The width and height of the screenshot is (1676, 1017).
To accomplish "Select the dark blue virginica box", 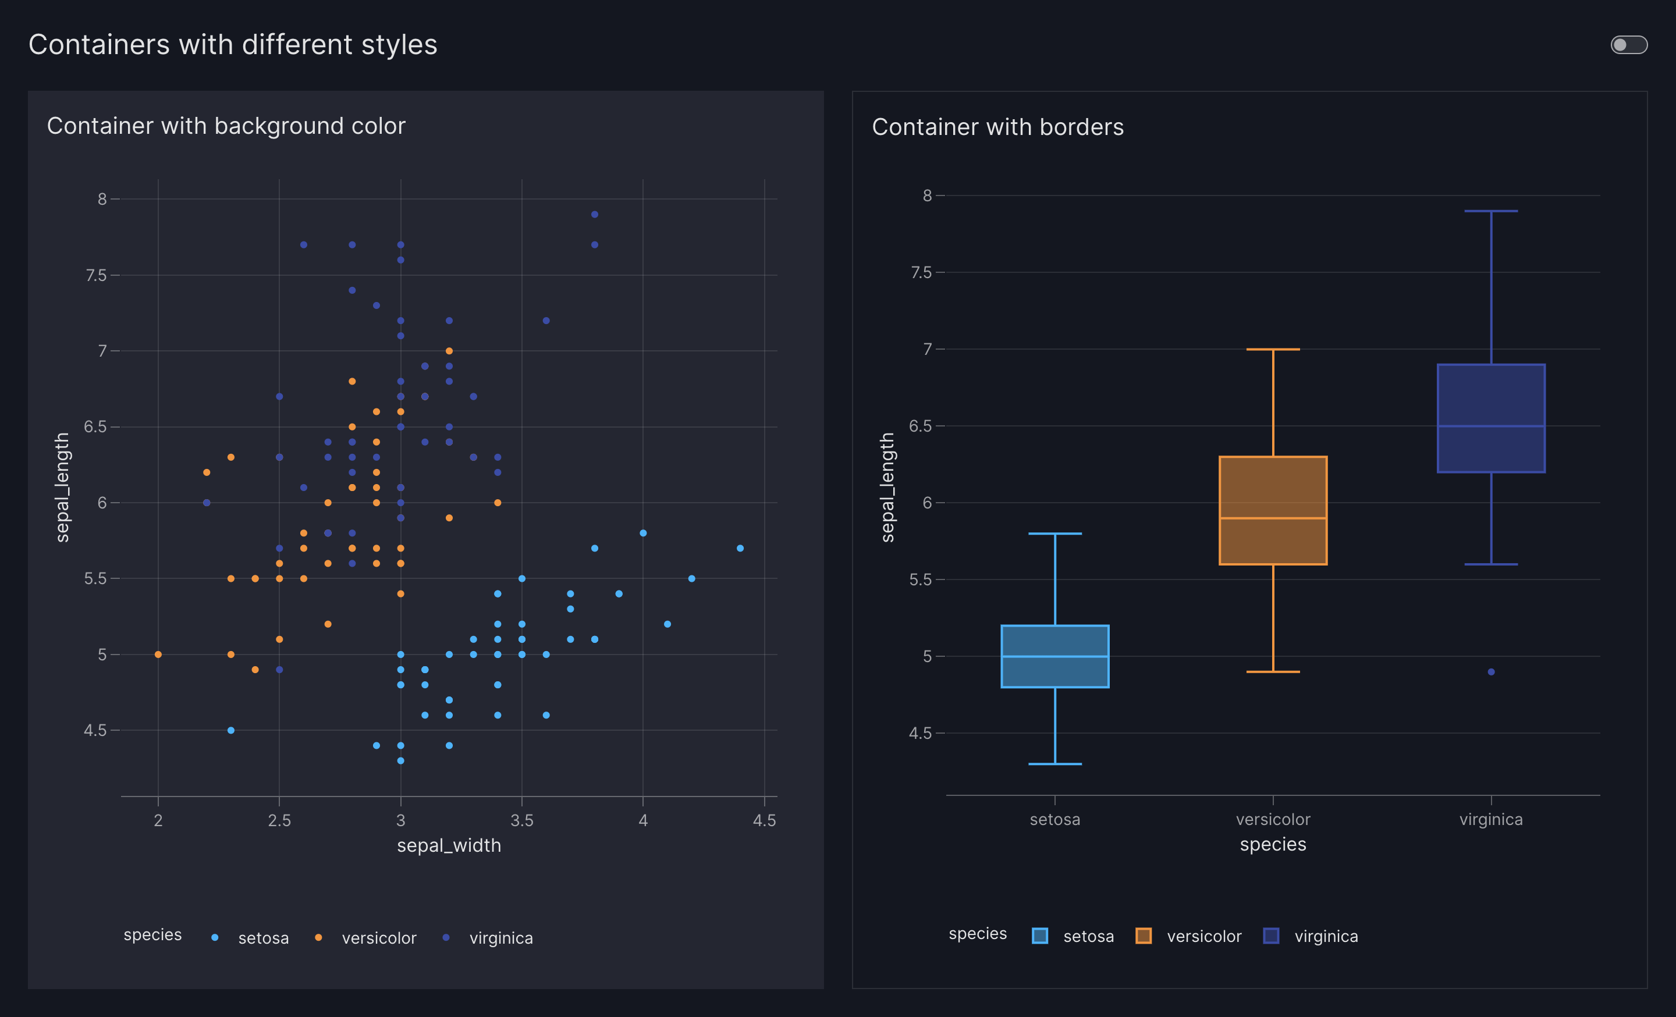I will (x=1491, y=394).
